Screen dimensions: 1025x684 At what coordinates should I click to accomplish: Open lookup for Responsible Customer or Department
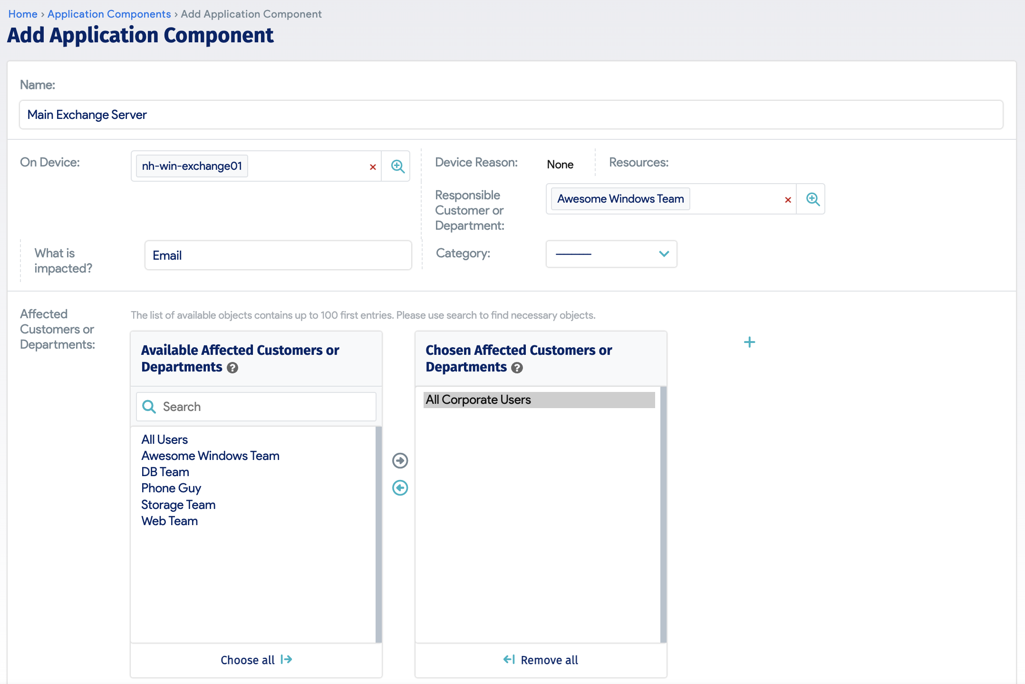pyautogui.click(x=812, y=199)
